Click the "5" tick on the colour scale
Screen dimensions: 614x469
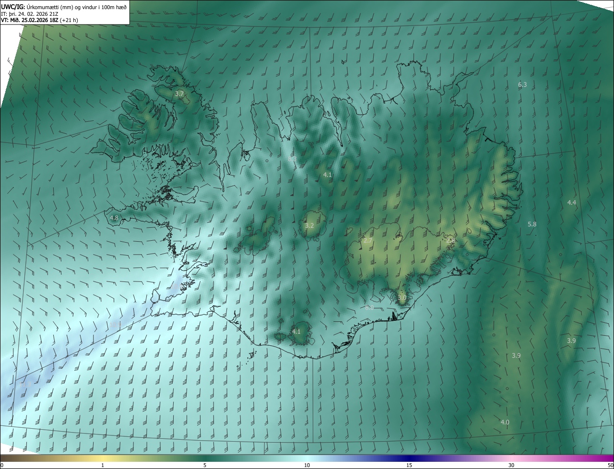coord(205,465)
